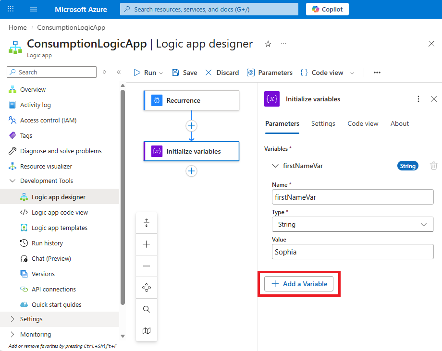The height and width of the screenshot is (351, 442).
Task: Open workflow Parameters from toolbar
Action: [270, 73]
